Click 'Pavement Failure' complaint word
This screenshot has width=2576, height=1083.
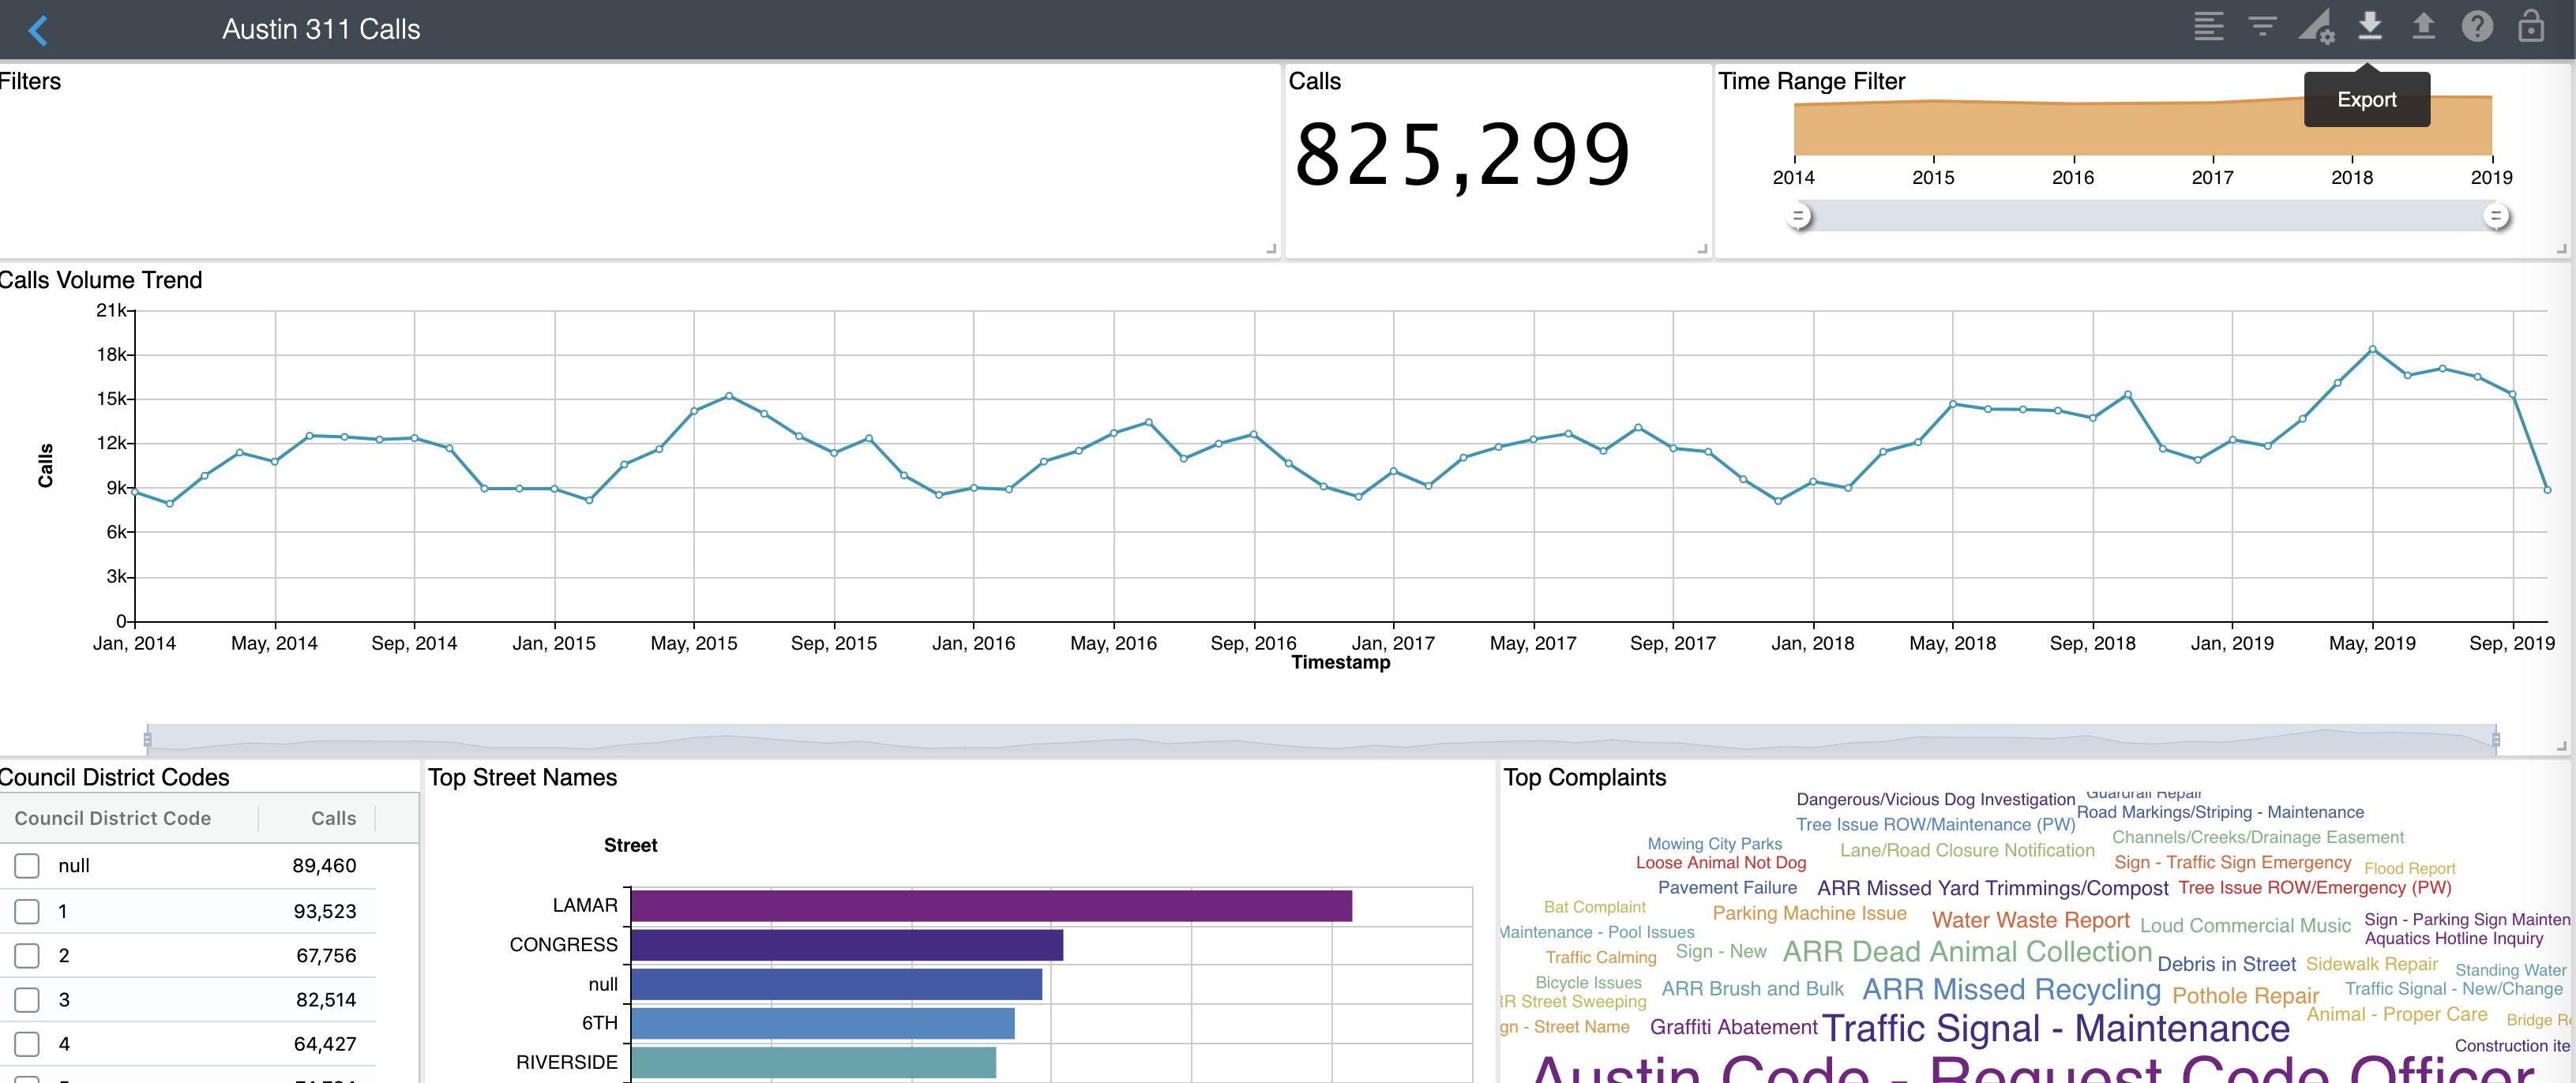click(x=1727, y=888)
